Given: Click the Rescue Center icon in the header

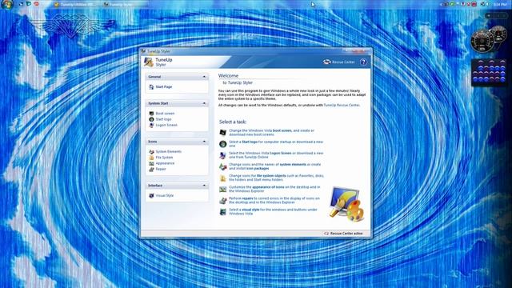Looking at the screenshot, I should (327, 62).
